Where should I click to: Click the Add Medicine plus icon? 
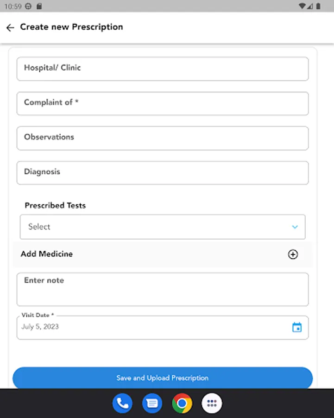click(x=293, y=255)
